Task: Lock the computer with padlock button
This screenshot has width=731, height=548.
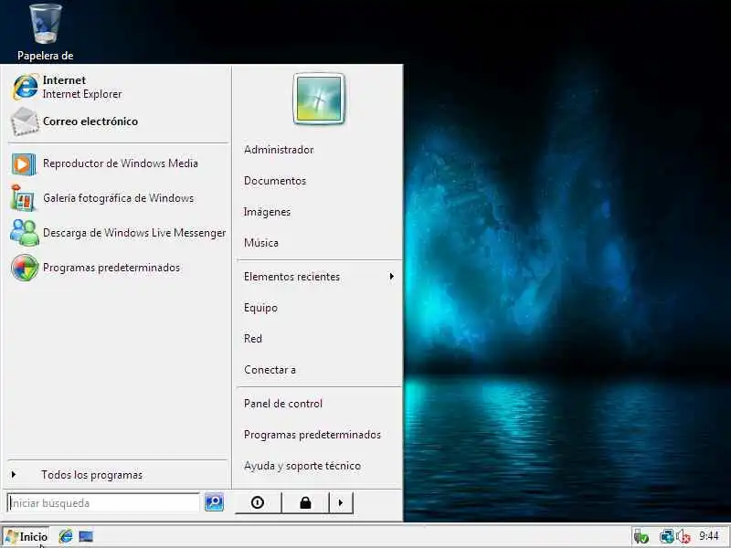Action: [305, 502]
